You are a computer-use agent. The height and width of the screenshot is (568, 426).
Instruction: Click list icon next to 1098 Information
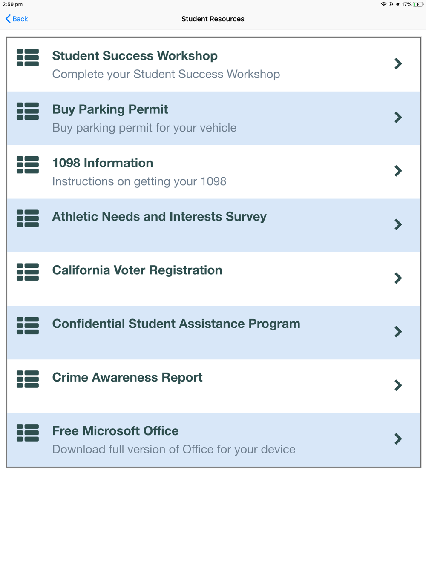click(x=28, y=165)
